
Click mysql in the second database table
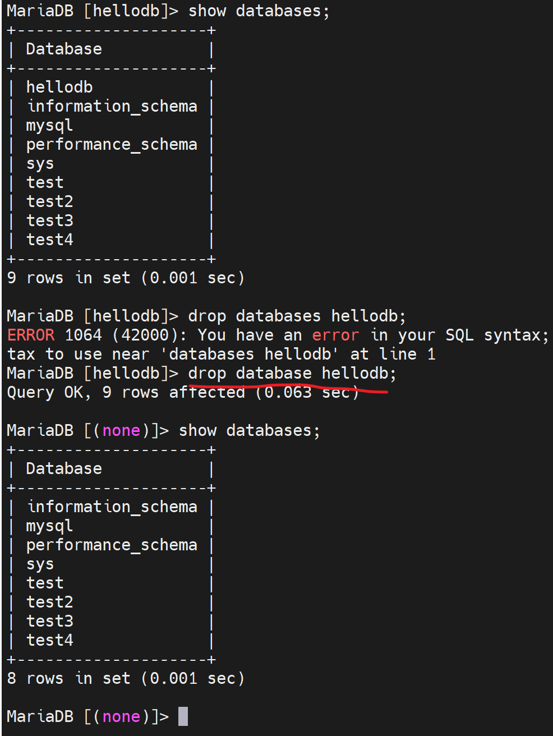pos(49,526)
